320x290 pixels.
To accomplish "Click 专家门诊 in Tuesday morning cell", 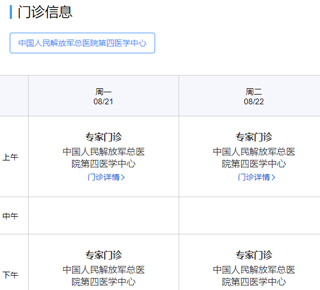I will pos(254,137).
